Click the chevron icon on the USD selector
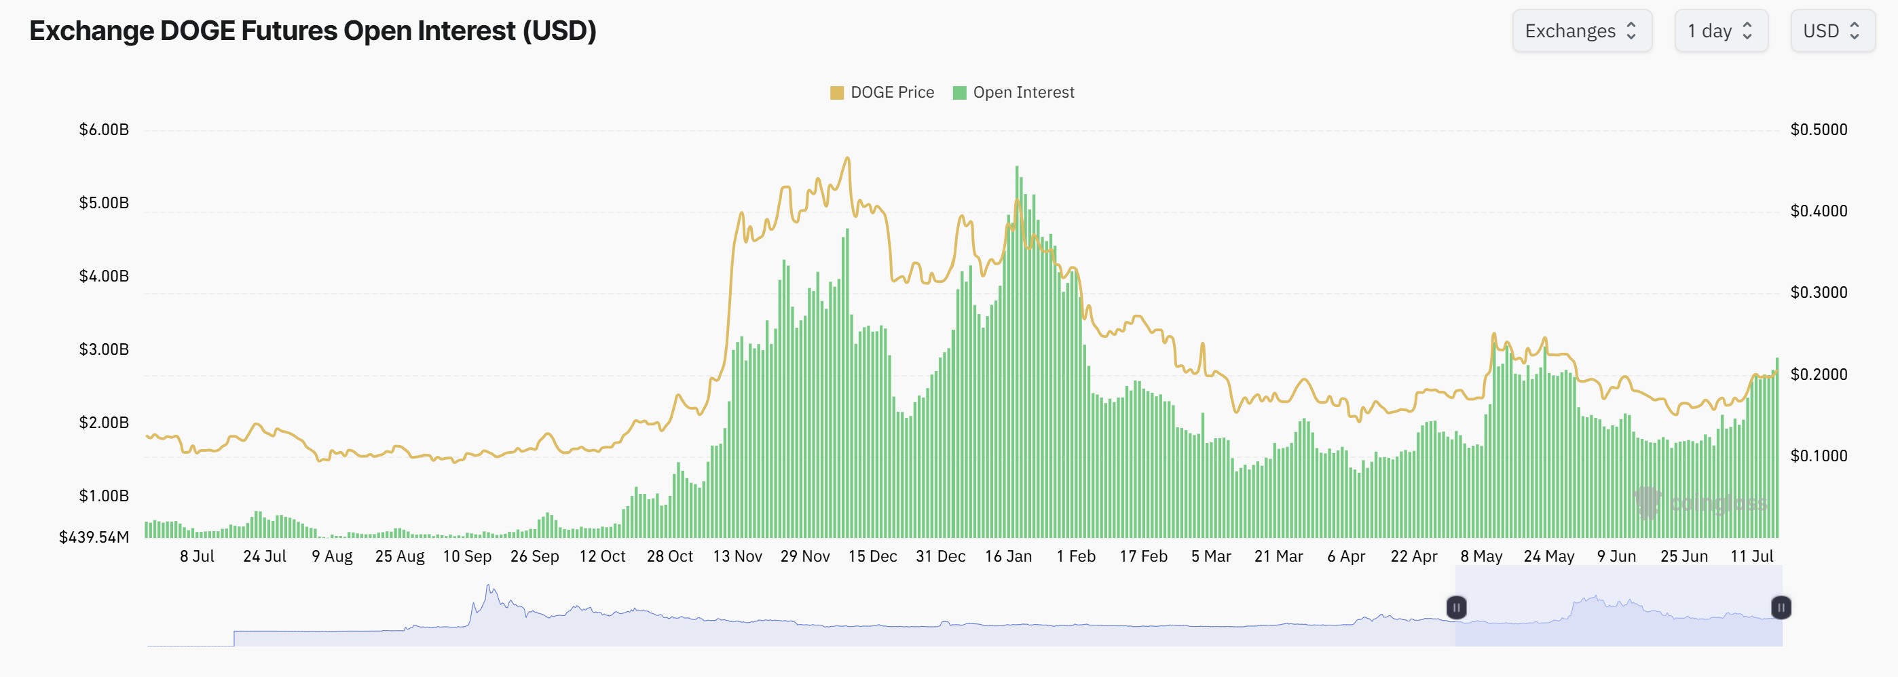The width and height of the screenshot is (1898, 677). pyautogui.click(x=1854, y=31)
